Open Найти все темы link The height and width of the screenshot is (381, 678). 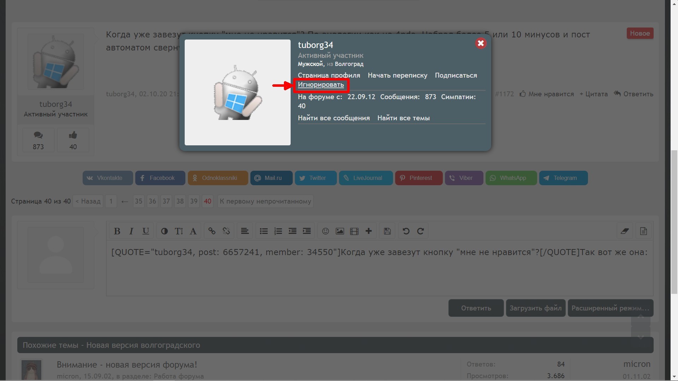403,118
